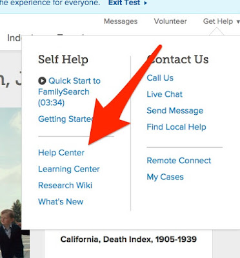Open Quick Start to FamilySearch video link

69,92
